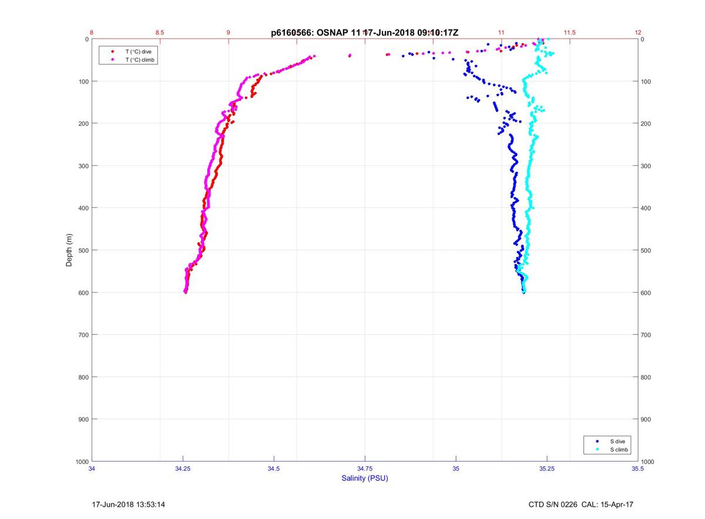
Task: Click the '300' tick on the left depth axis
Action: 83,166
